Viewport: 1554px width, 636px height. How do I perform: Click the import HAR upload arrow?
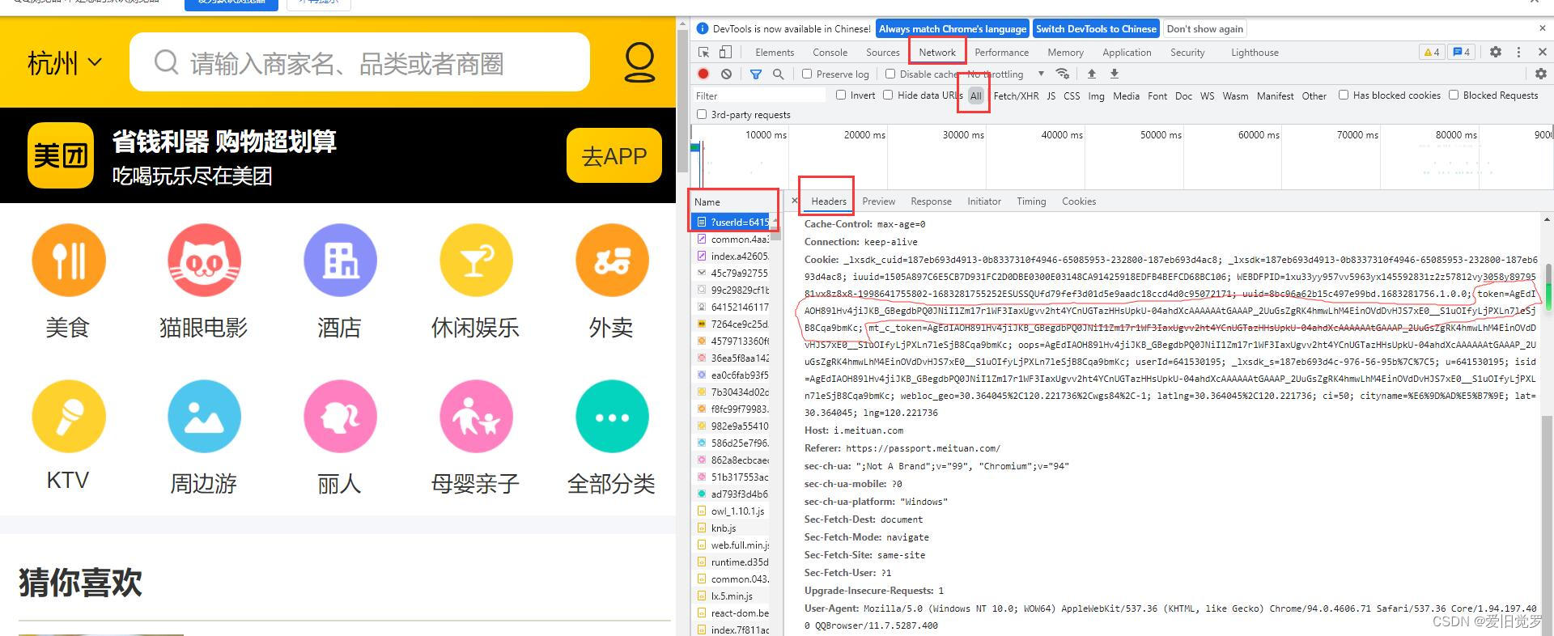[x=1091, y=74]
